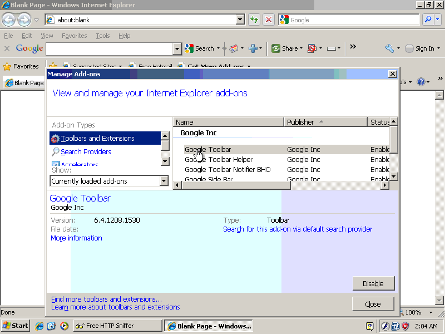
Task: Click the Share button in Google Toolbar
Action: pyautogui.click(x=285, y=48)
